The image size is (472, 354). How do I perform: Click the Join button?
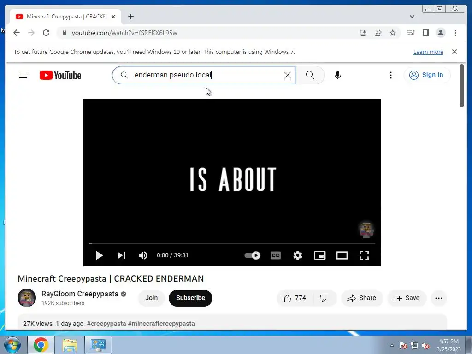[x=151, y=298]
